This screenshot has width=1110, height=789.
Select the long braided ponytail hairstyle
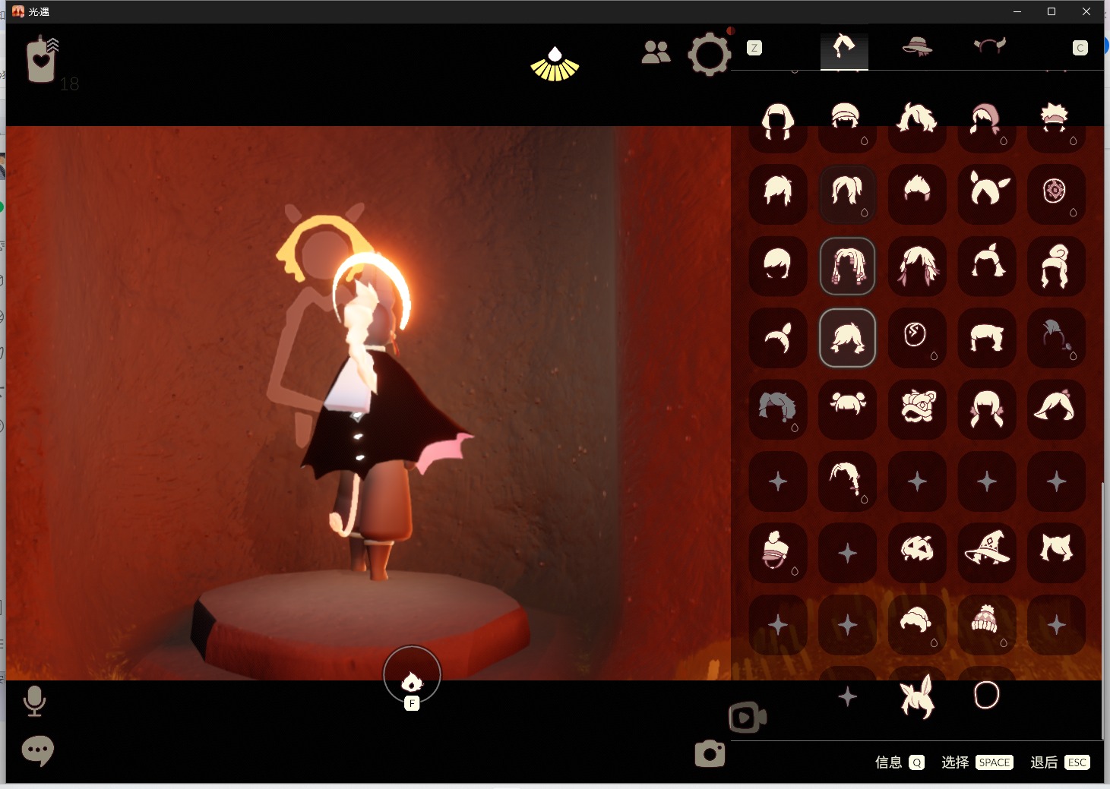[x=847, y=481]
